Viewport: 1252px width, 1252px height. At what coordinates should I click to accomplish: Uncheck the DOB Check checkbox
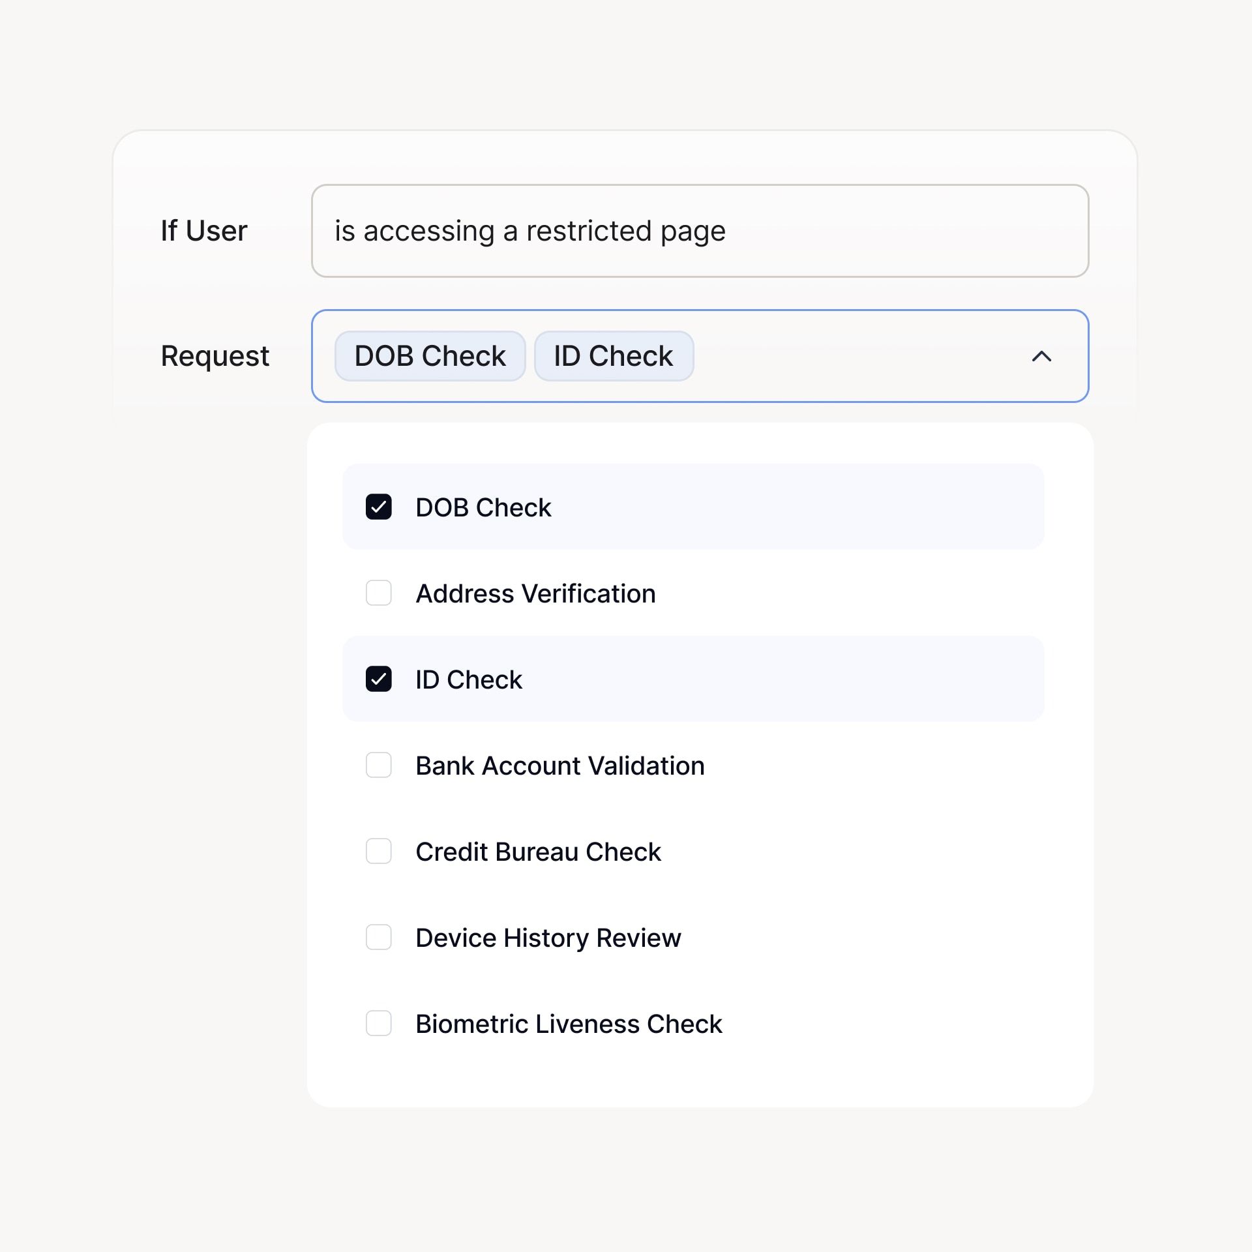pyautogui.click(x=378, y=507)
